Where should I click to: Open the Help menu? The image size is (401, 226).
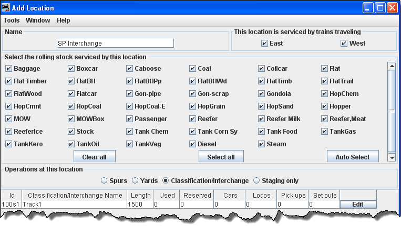tap(64, 20)
